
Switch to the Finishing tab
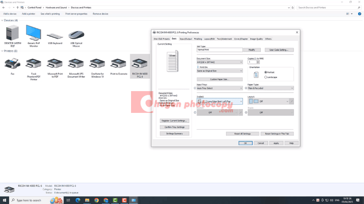point(198,39)
